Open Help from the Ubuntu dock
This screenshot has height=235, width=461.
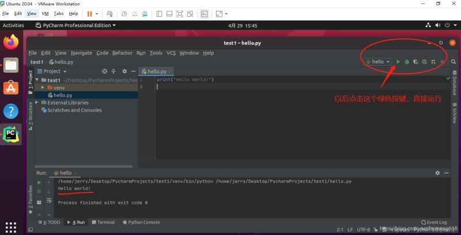click(x=11, y=111)
